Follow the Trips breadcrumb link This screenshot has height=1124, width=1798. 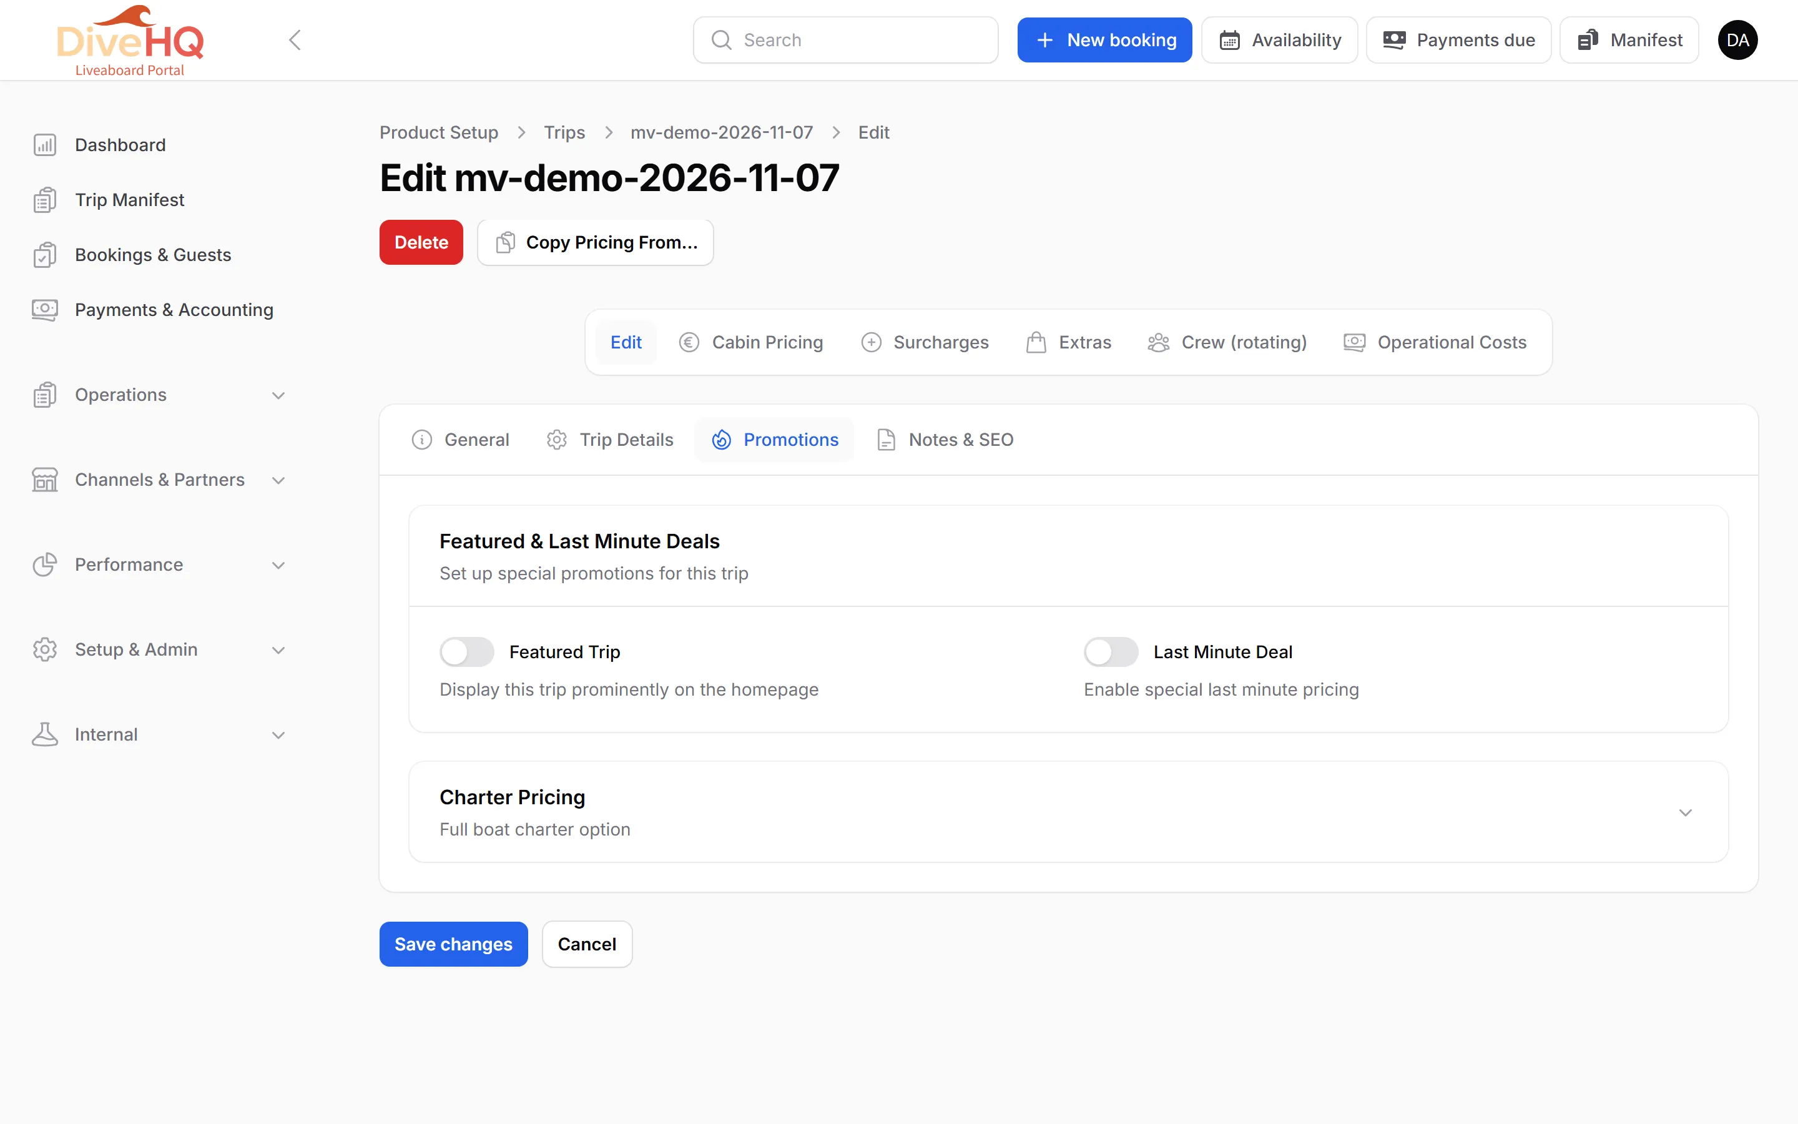564,132
